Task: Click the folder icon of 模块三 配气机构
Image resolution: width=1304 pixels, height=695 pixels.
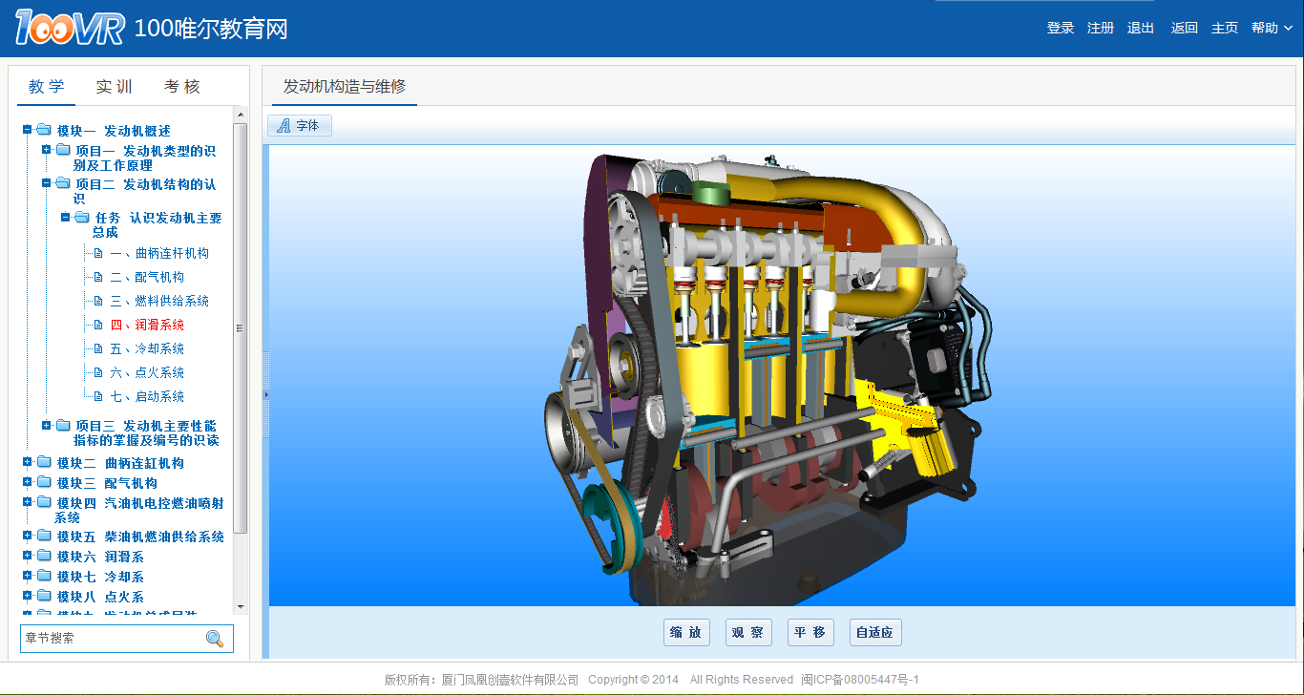Action: 44,483
